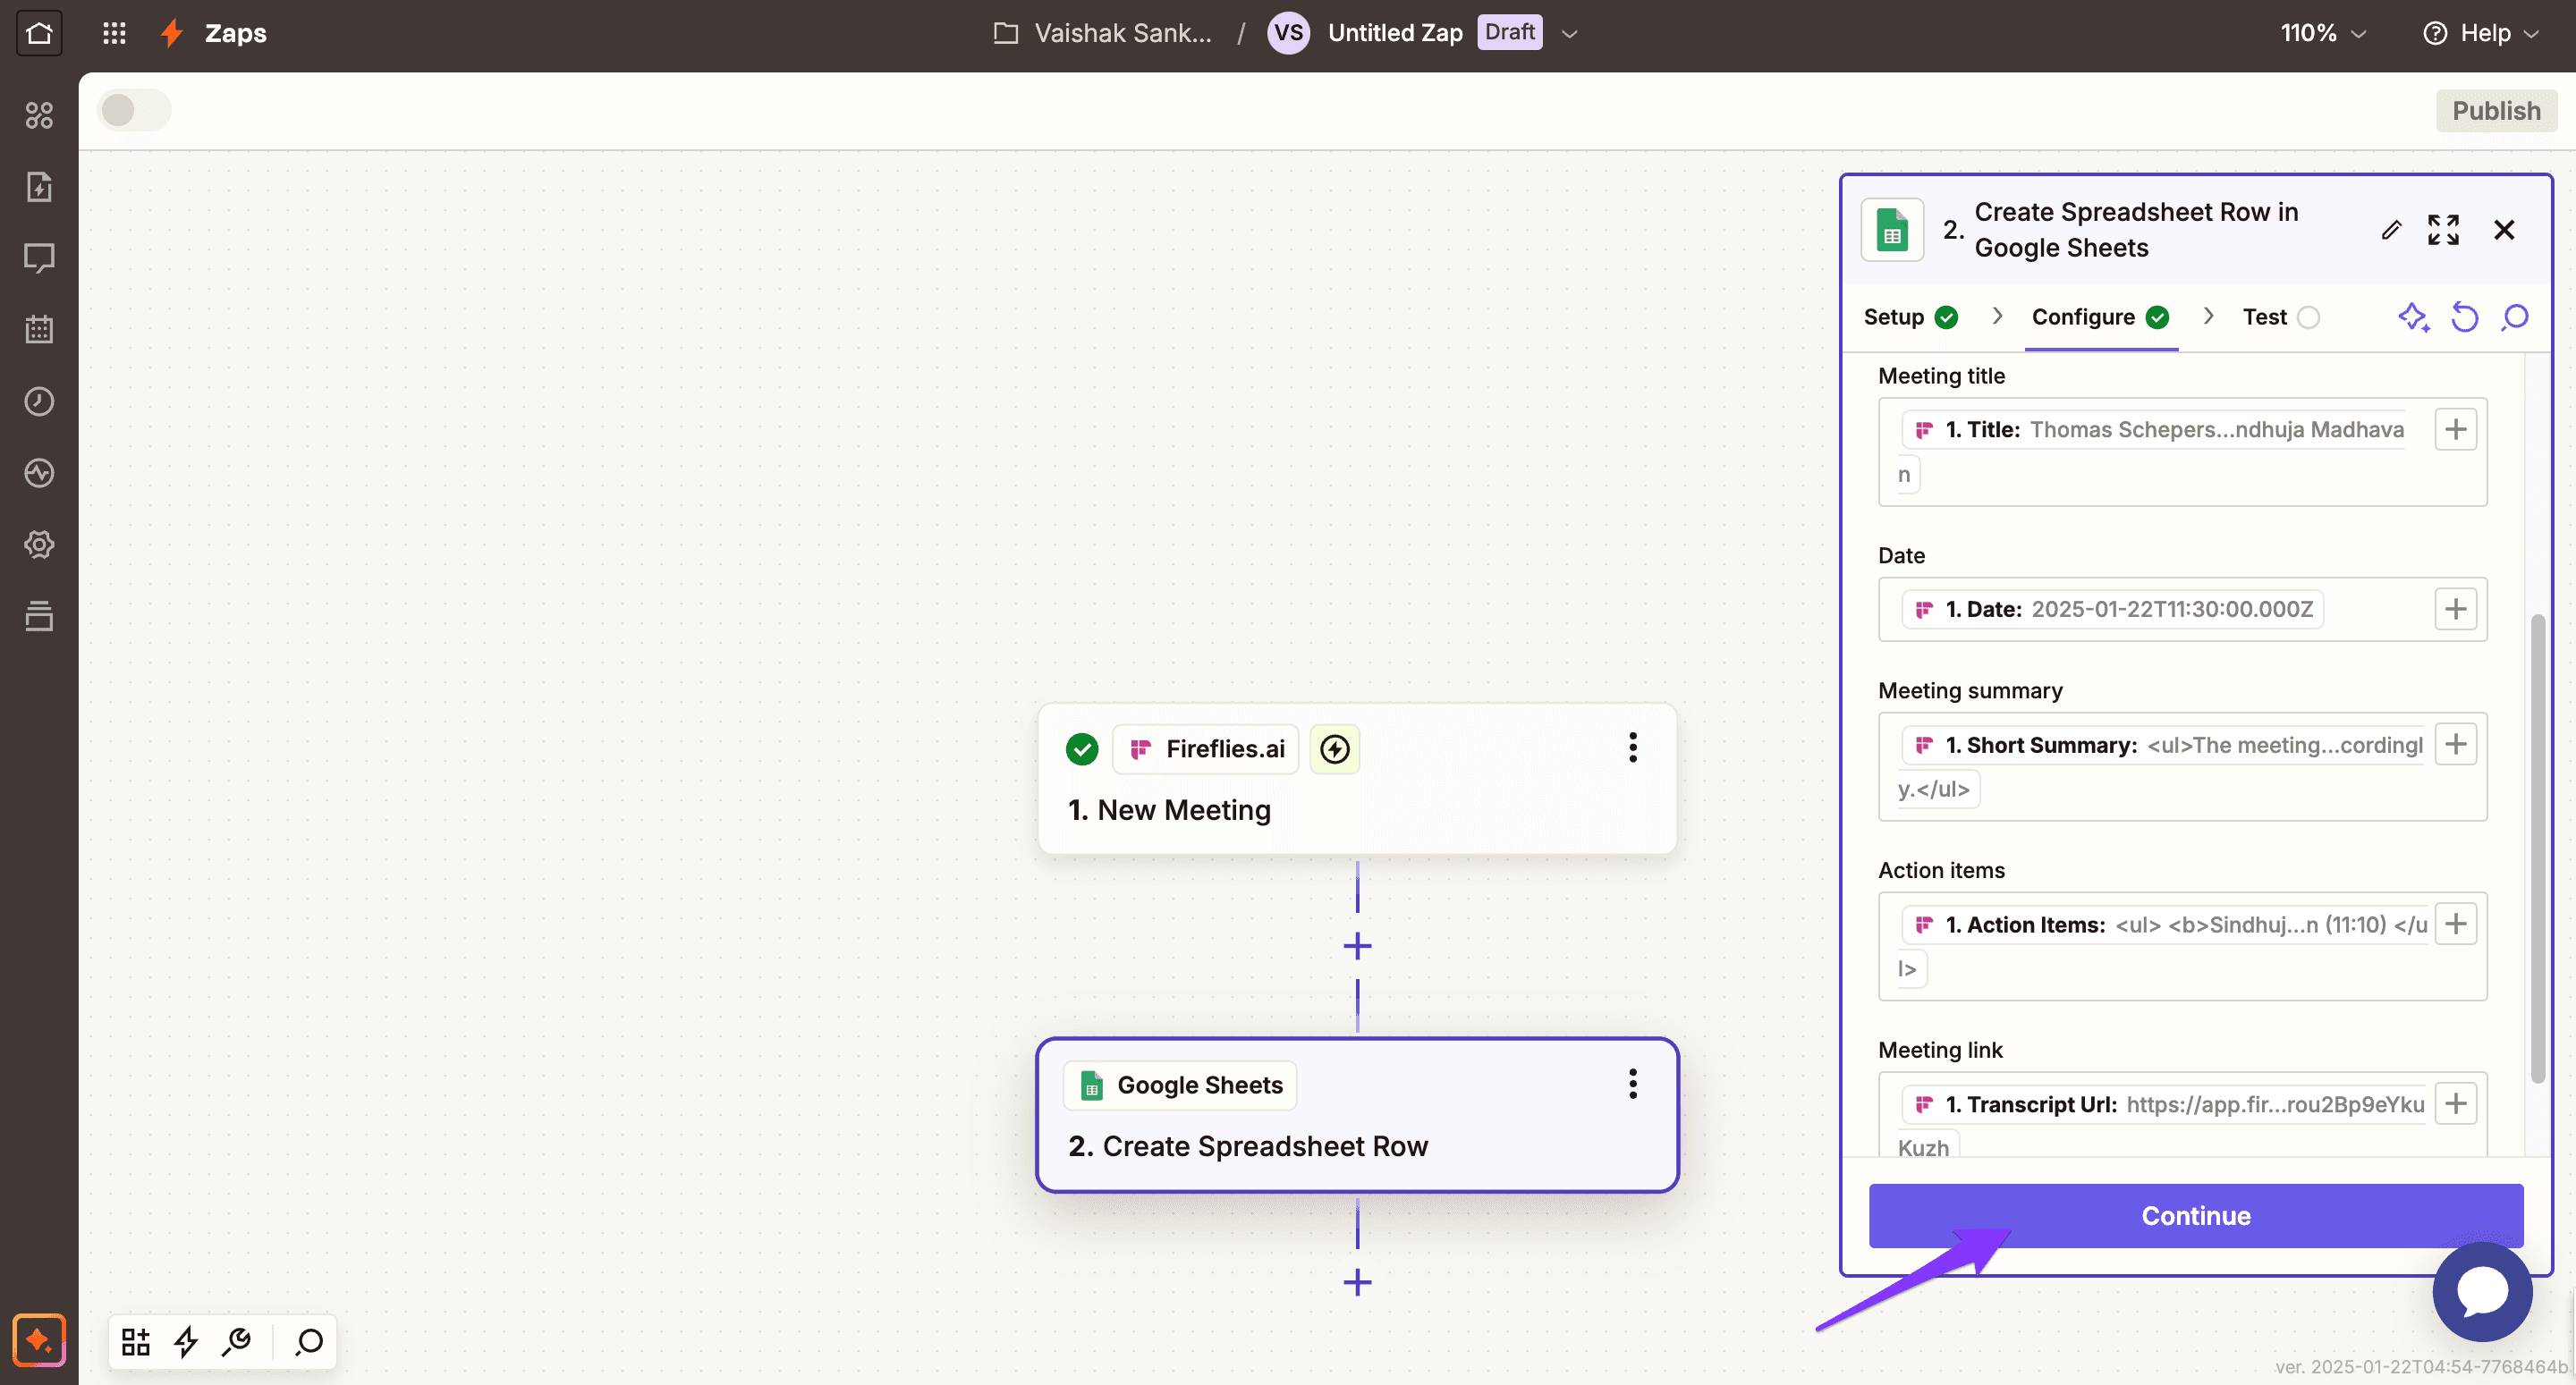2576x1385 pixels.
Task: Open the calendar icon in sidebar
Action: click(x=39, y=329)
